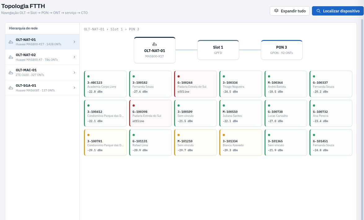Click the amber status dot on ONT M-101210
364x220 pixels.
(178, 135)
